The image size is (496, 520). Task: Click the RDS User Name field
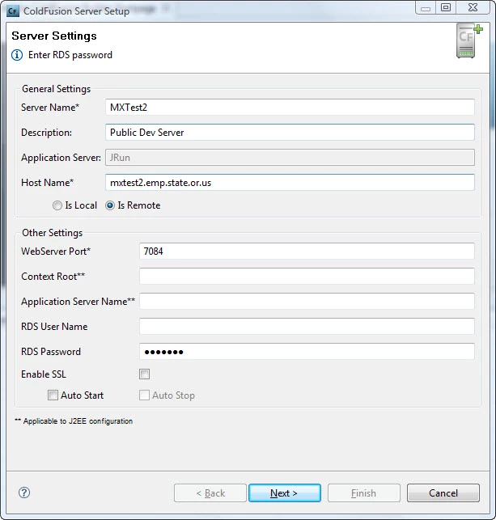pyautogui.click(x=307, y=327)
